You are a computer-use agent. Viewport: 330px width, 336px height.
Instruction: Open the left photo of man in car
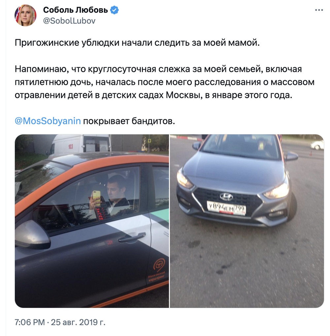tap(92, 221)
